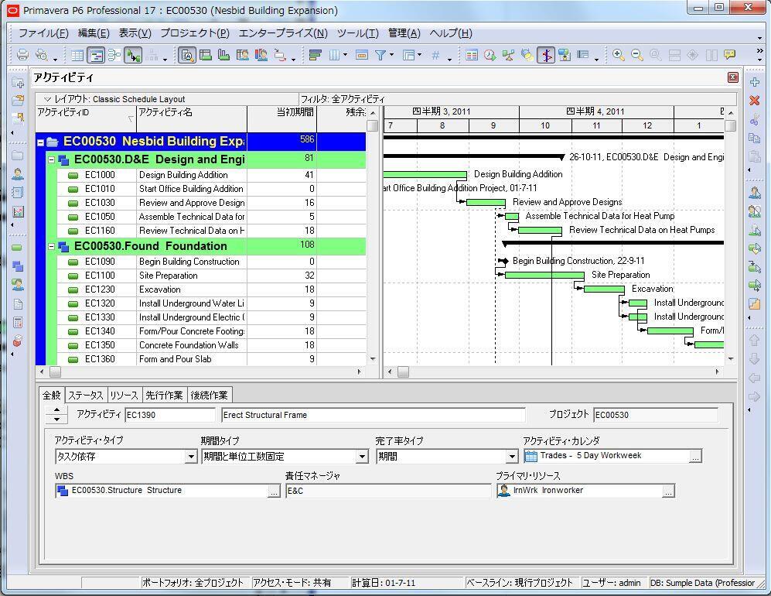Step to the previous activity with up arrow

[56, 410]
